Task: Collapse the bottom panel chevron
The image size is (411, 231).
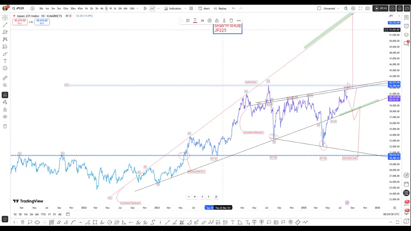Action: pos(391,222)
